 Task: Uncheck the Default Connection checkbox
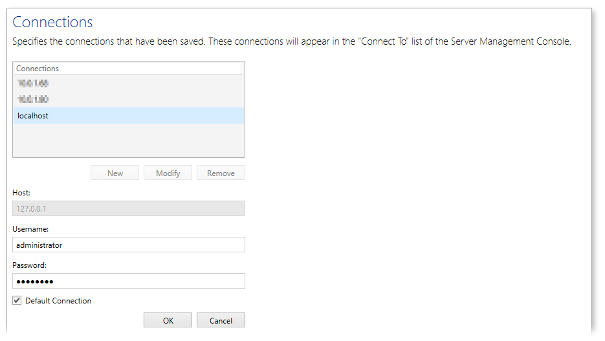point(17,301)
